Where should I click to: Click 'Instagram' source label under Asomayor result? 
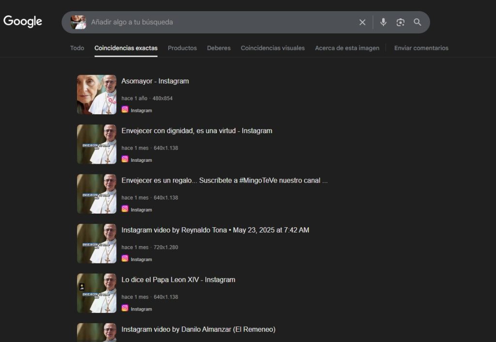coord(141,110)
